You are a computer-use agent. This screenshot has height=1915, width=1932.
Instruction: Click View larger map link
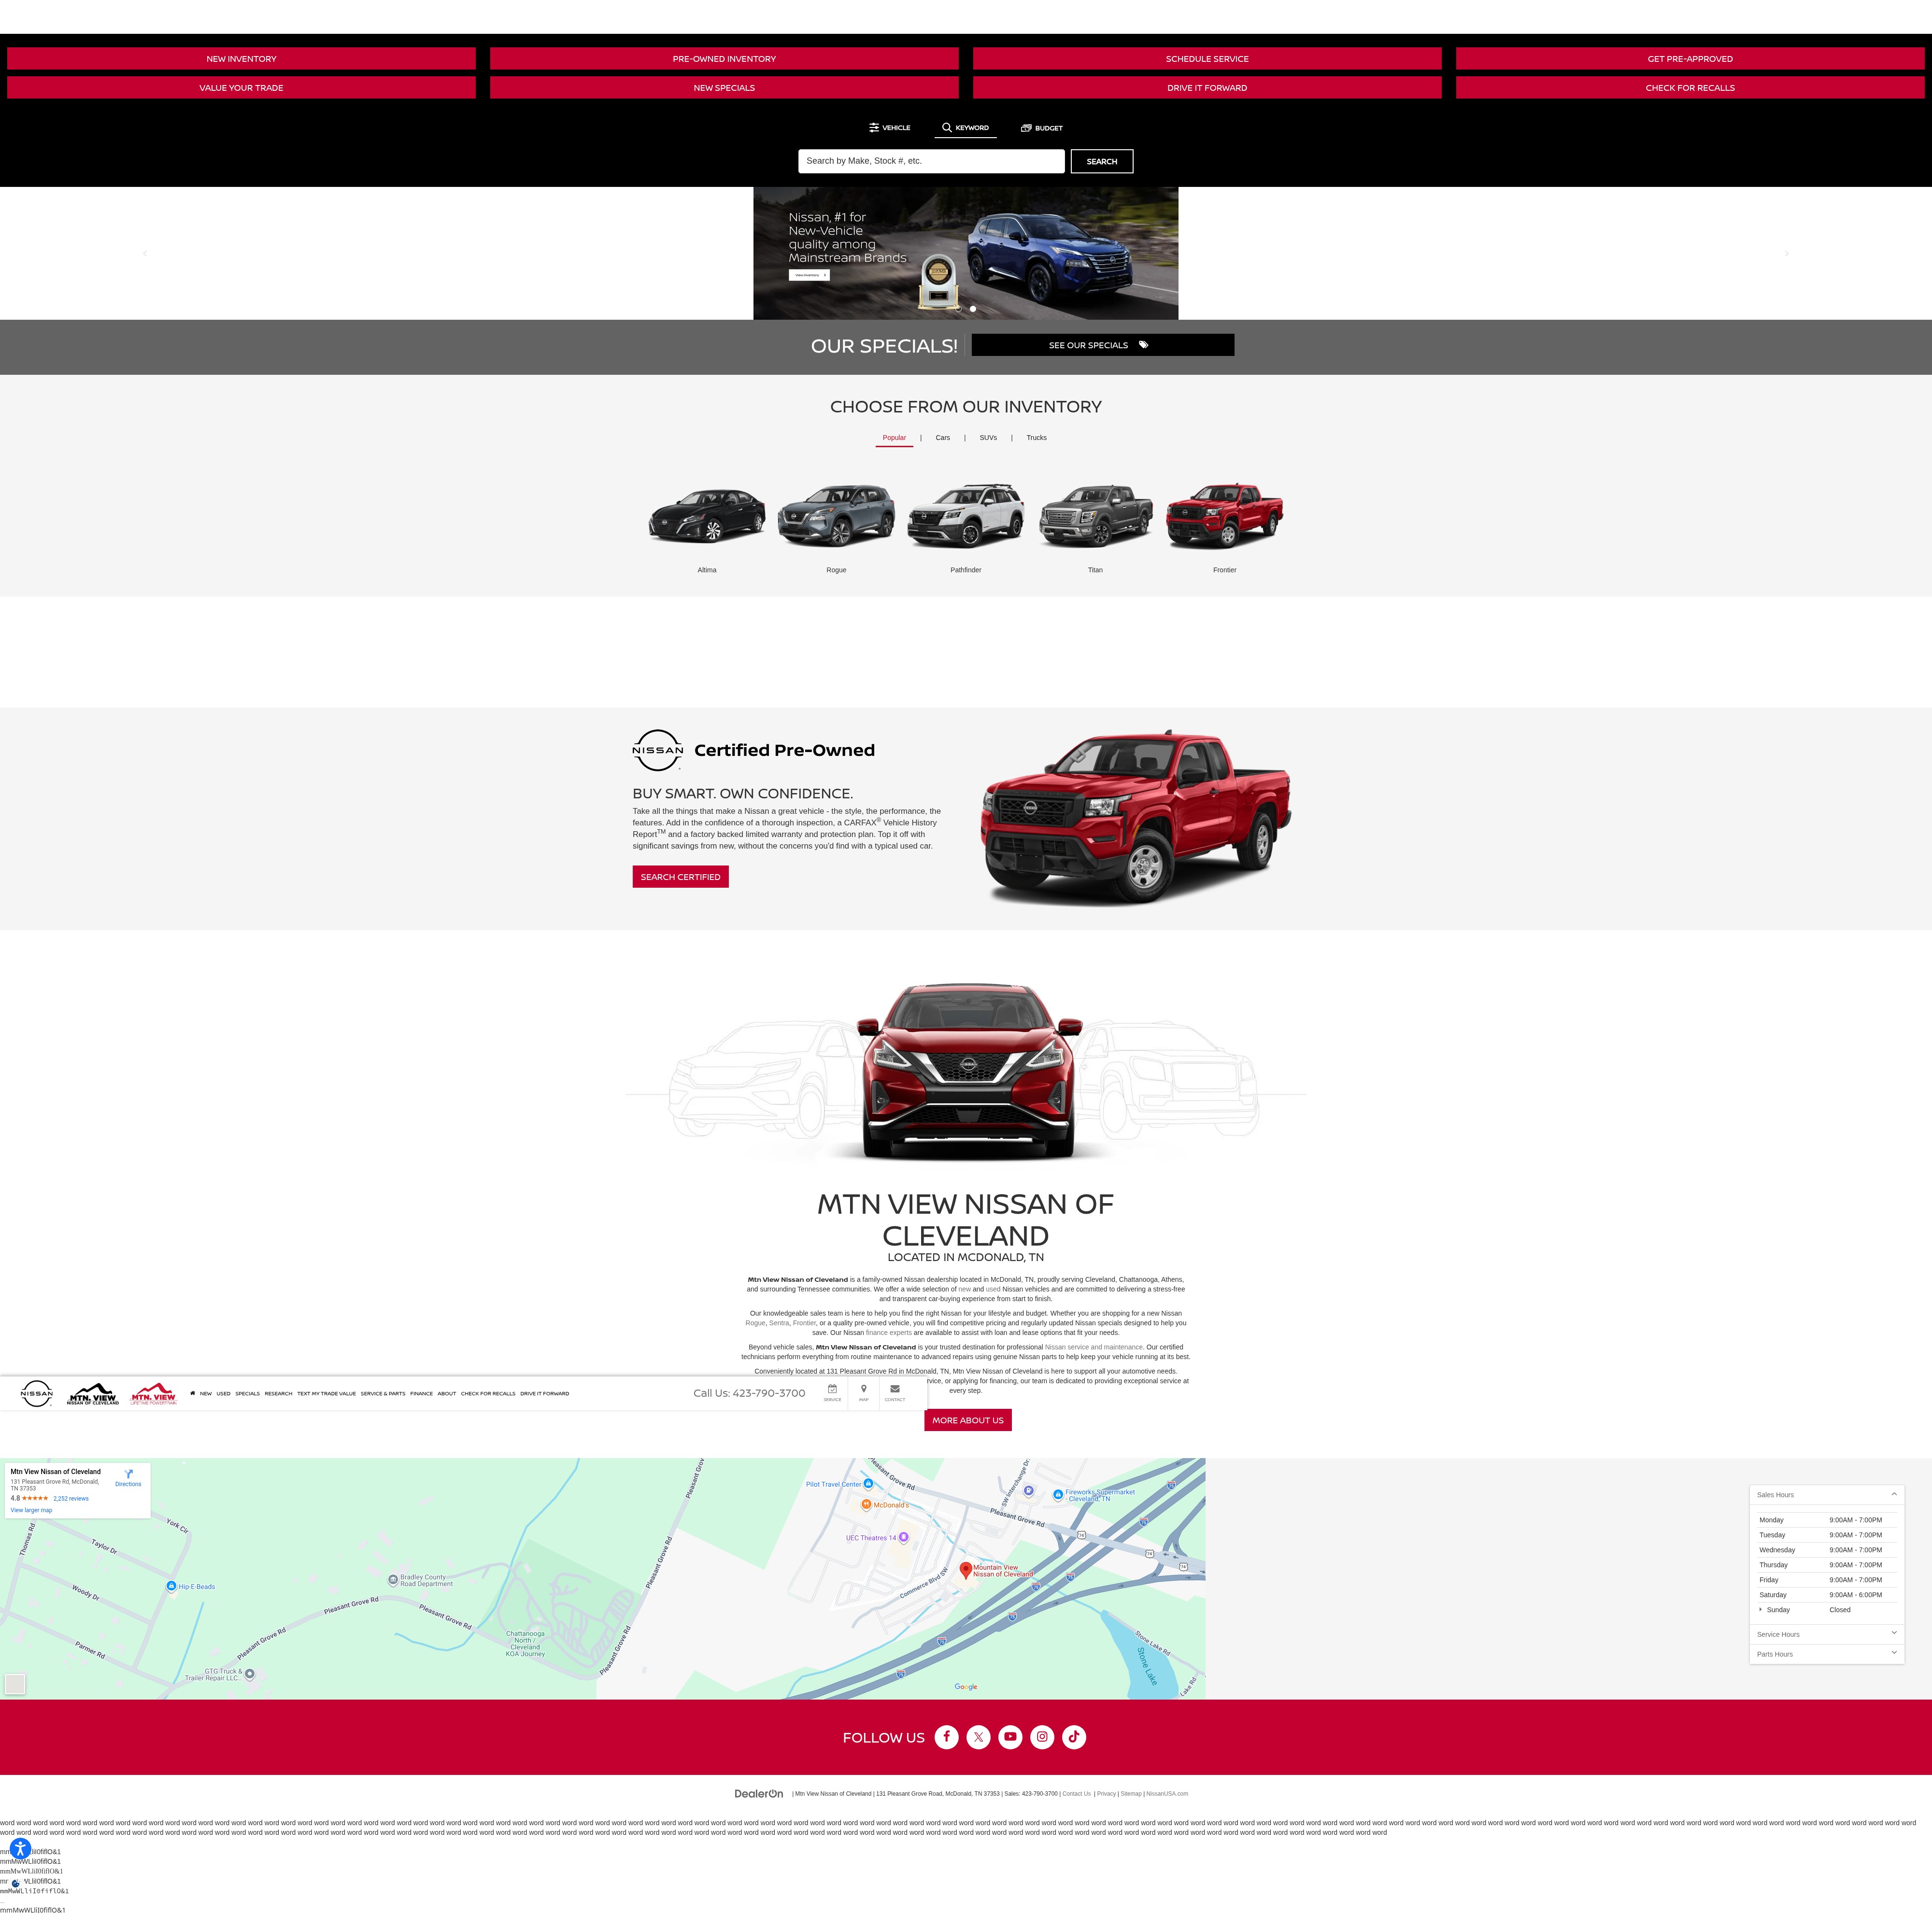(31, 1510)
